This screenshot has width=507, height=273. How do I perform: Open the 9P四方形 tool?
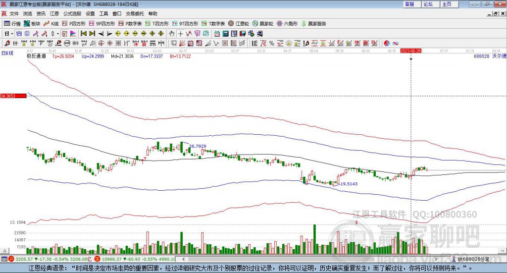[x=102, y=24]
